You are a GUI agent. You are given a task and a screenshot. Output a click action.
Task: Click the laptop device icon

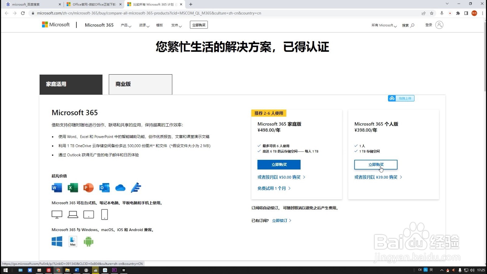pos(73,214)
